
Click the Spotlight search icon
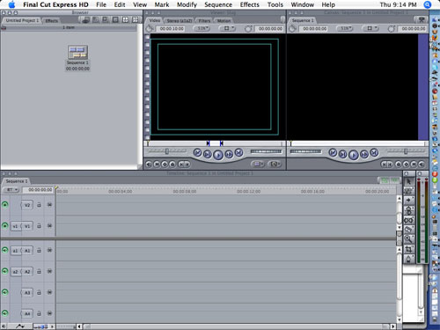[x=428, y=4]
